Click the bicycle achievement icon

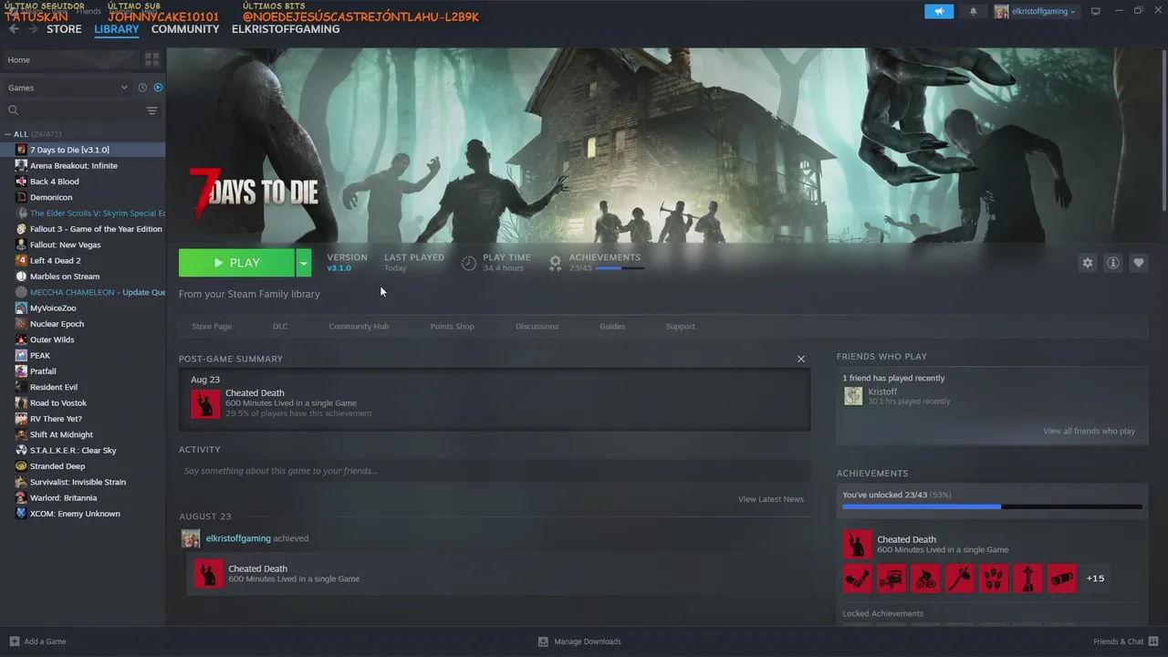click(x=925, y=579)
